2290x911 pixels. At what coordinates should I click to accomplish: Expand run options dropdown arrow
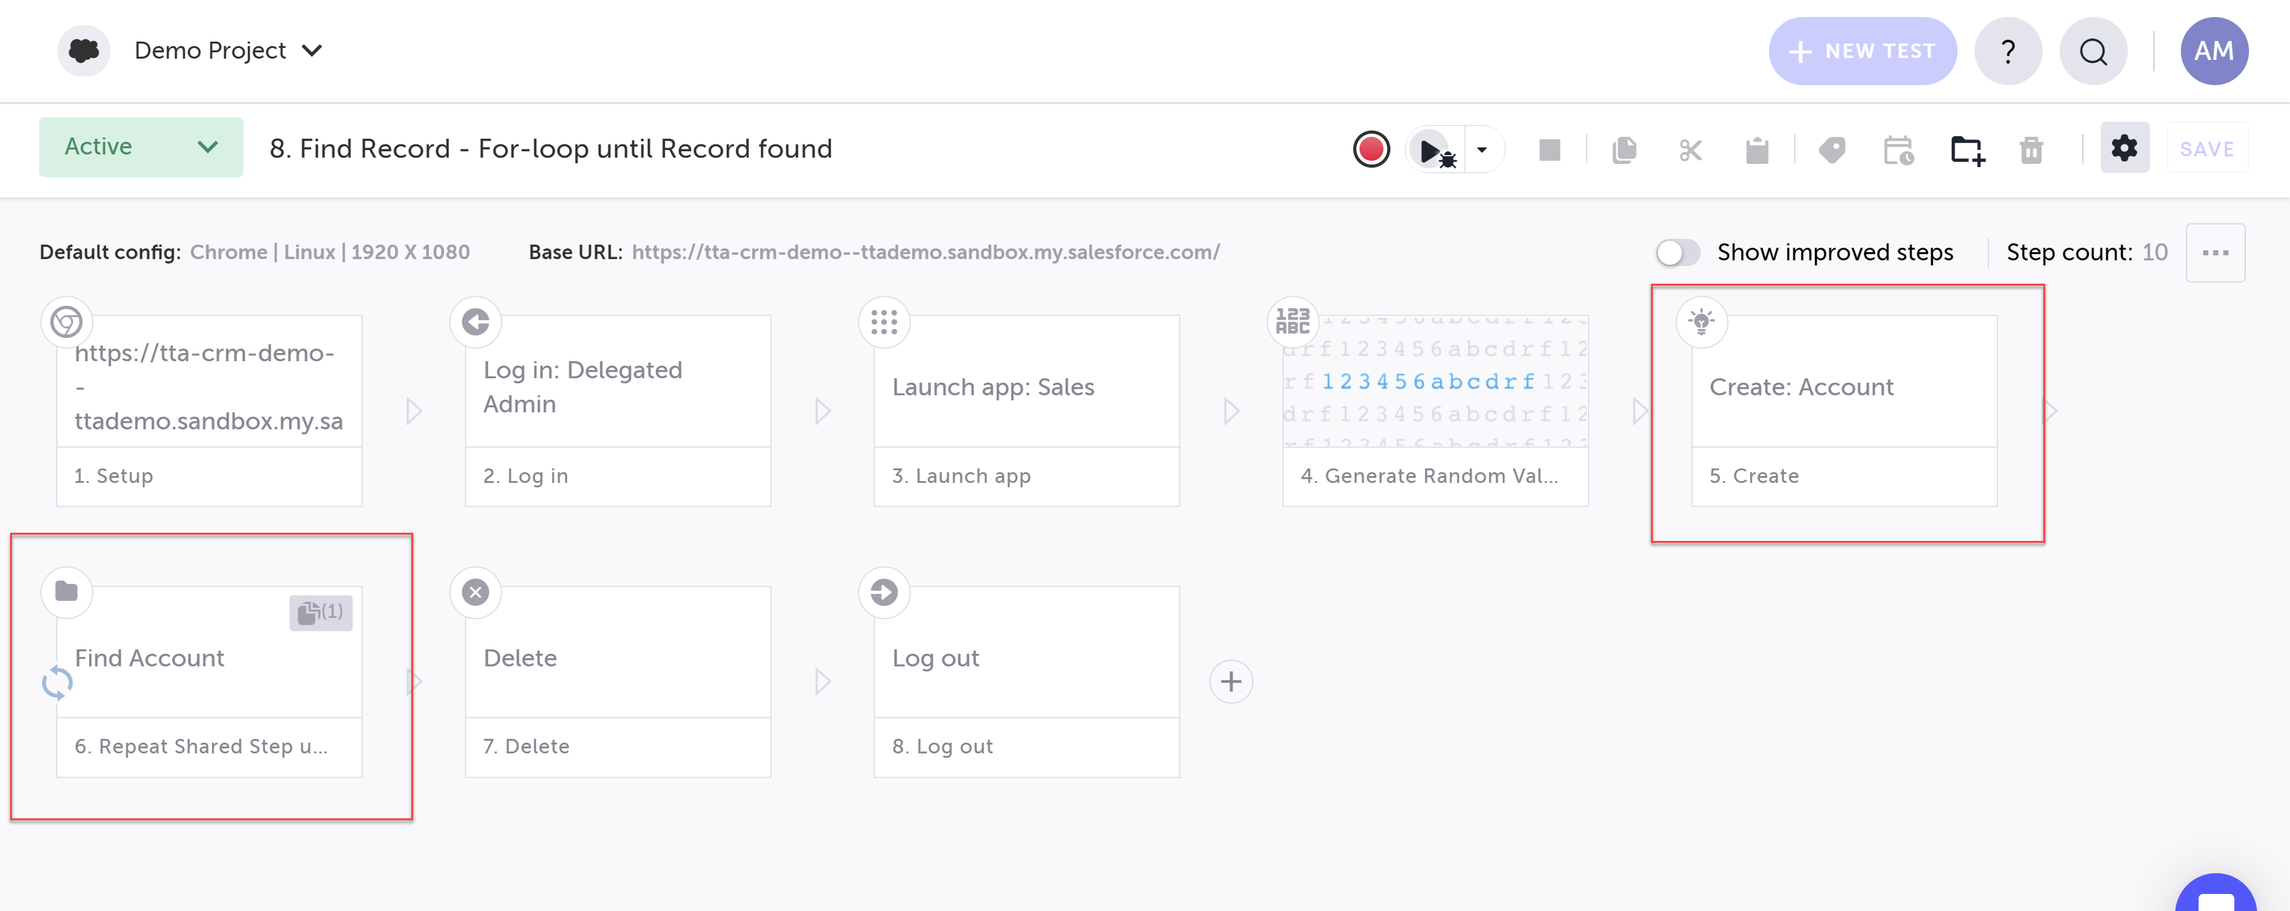(x=1482, y=150)
